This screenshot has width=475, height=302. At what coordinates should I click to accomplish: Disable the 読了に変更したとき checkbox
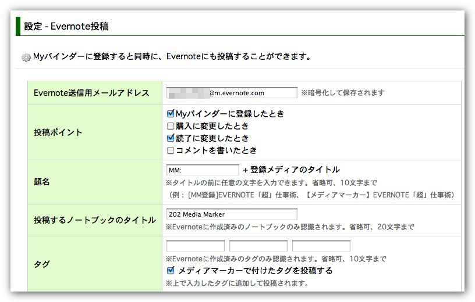[x=171, y=138]
